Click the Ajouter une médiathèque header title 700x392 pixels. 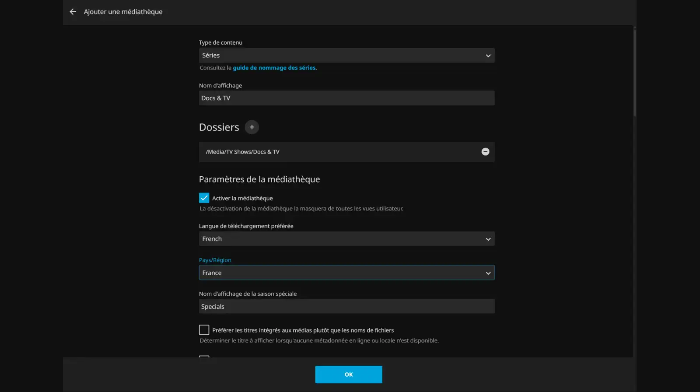tap(123, 12)
